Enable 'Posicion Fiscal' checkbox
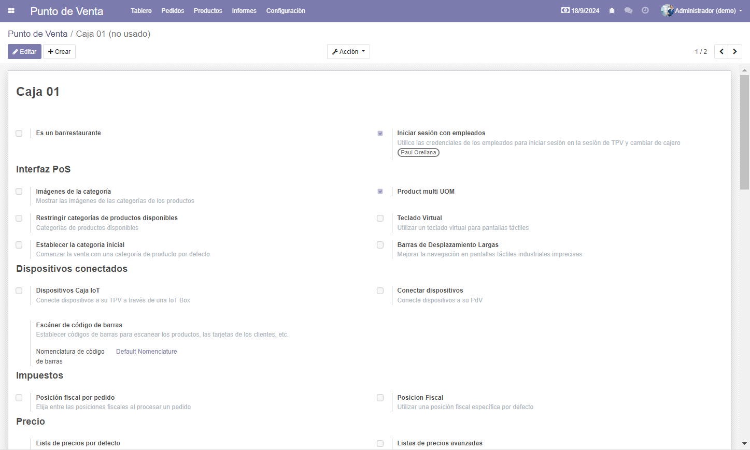This screenshot has width=750, height=450. pos(380,398)
